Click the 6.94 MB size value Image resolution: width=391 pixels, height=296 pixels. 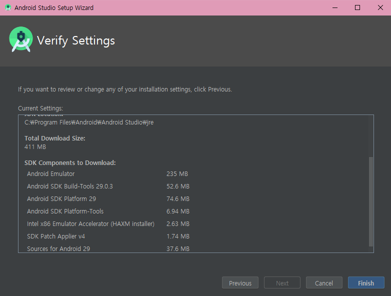pyautogui.click(x=178, y=211)
